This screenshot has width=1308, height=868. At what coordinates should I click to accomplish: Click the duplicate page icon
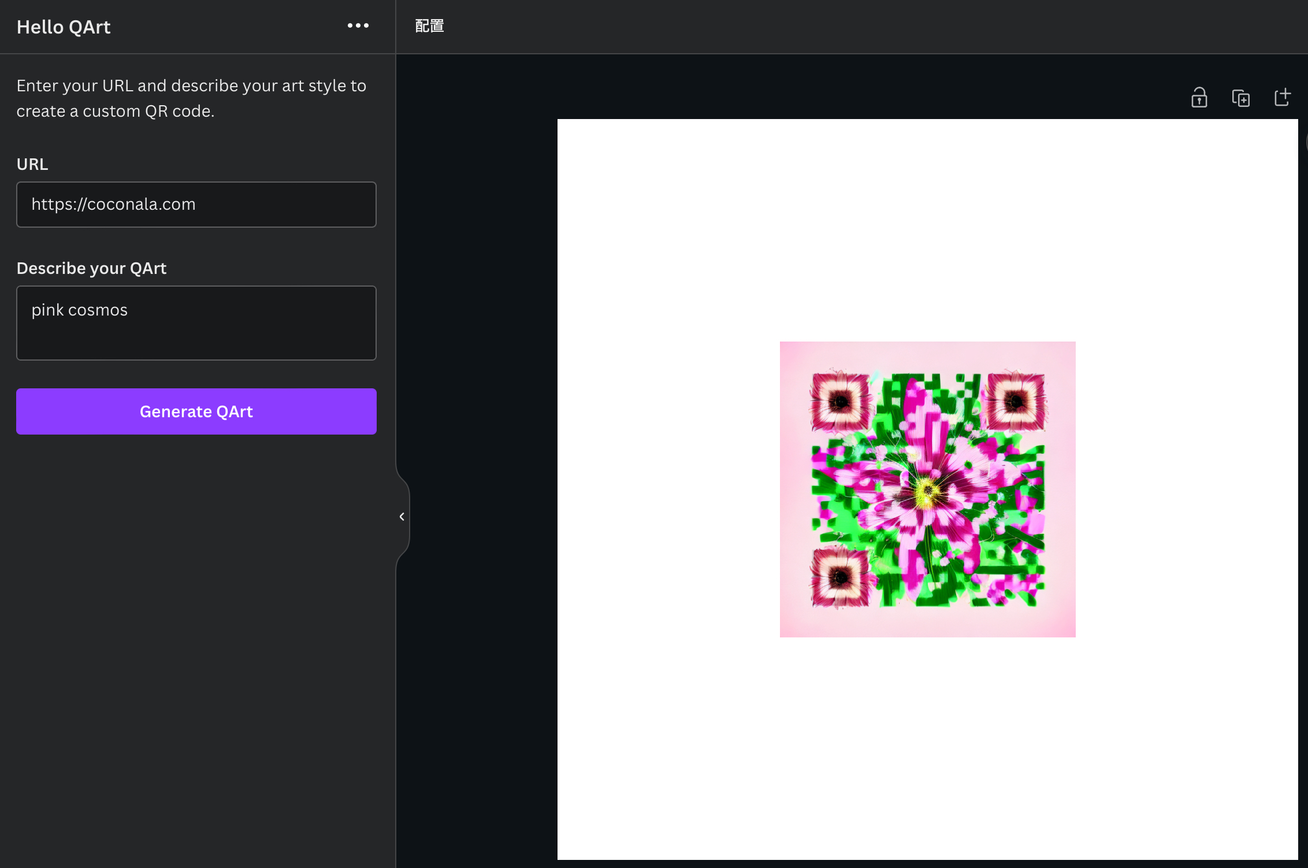[x=1241, y=98]
